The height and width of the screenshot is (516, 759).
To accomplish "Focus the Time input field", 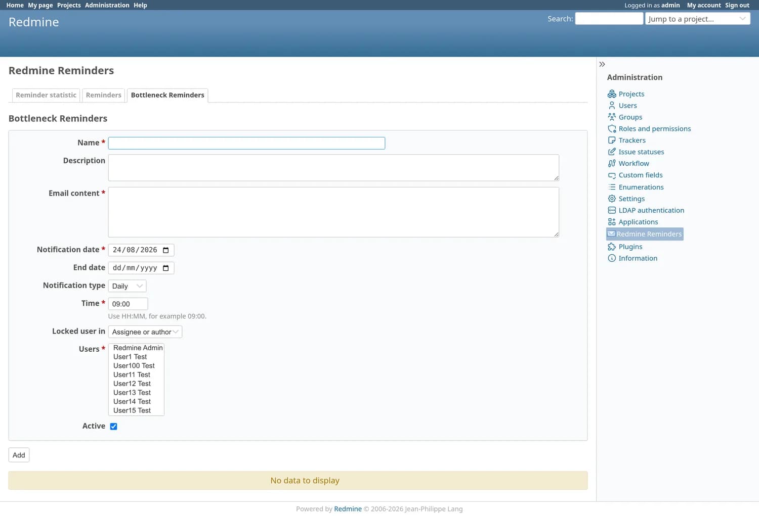I will coord(128,304).
